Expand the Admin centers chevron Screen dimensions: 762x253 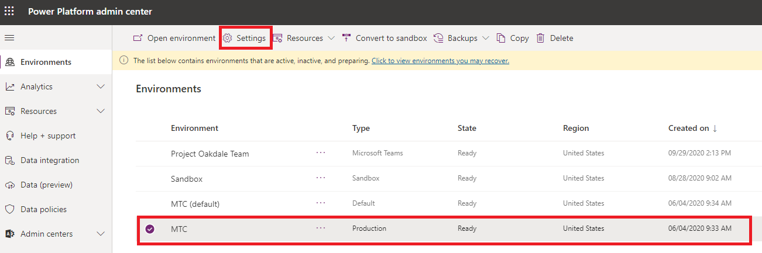coord(101,234)
